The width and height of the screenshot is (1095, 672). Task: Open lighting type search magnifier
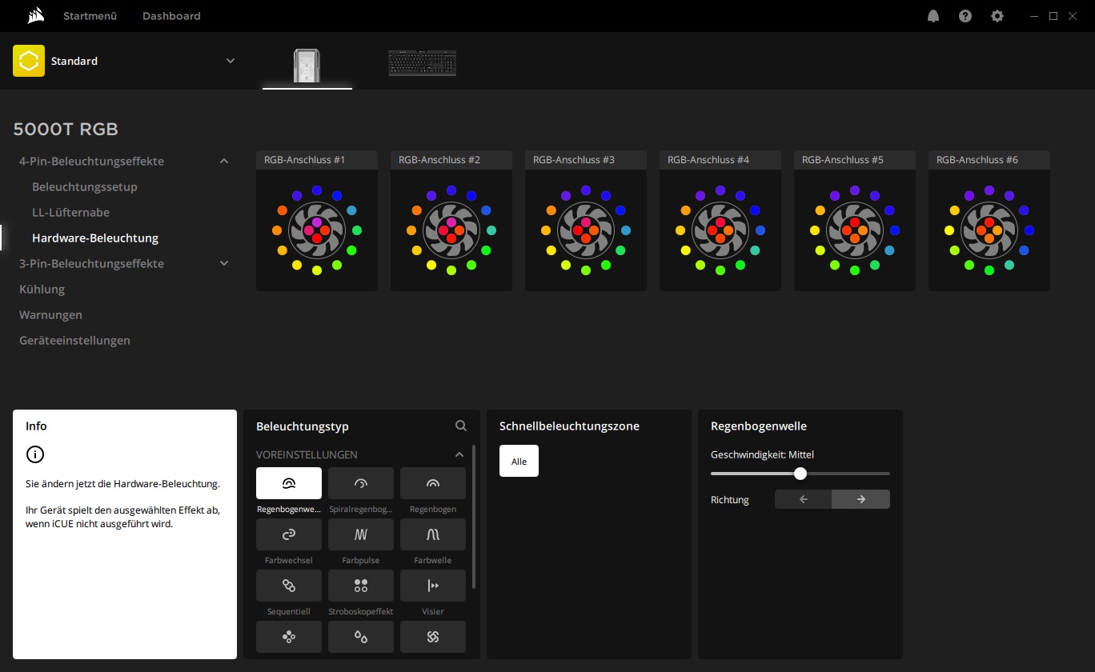coord(461,426)
